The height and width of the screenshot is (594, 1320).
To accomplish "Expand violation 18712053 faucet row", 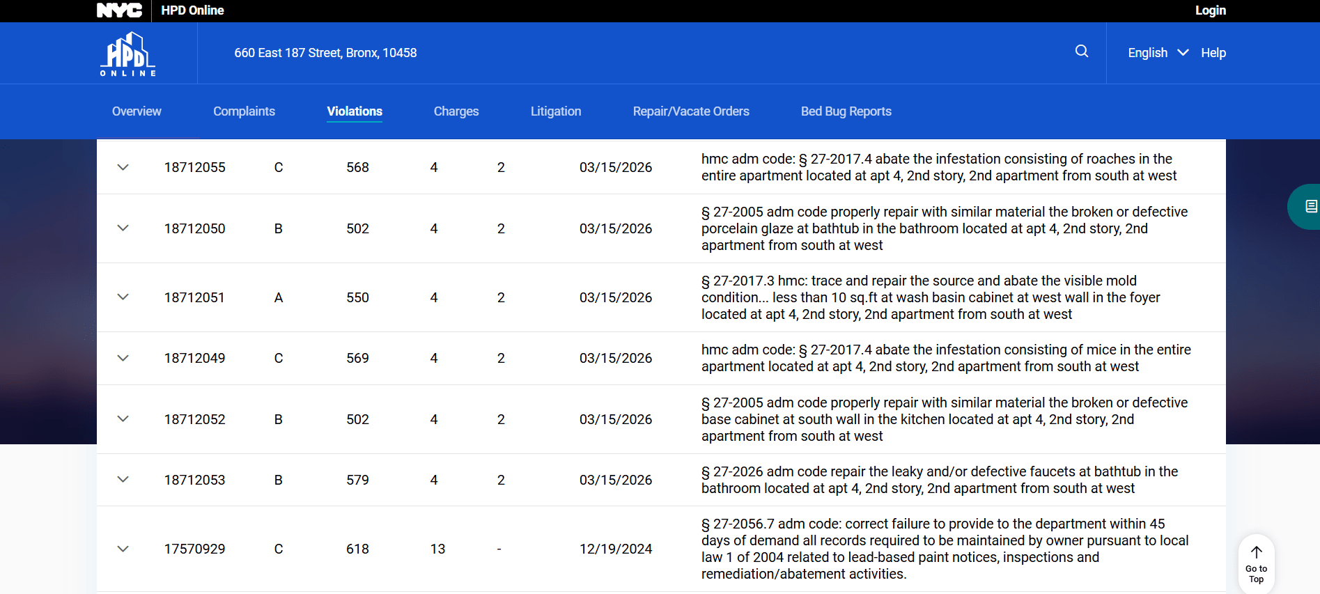I will [123, 480].
